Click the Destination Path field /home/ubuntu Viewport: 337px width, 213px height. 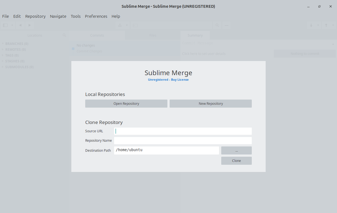[167, 150]
